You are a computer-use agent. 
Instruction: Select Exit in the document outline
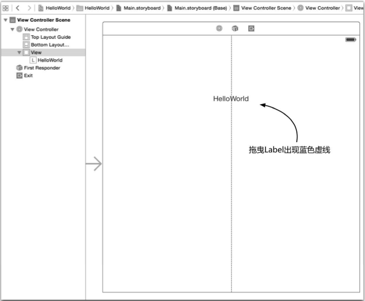click(x=28, y=76)
